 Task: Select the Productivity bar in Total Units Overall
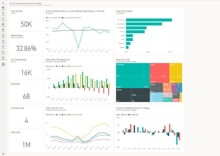(149, 20)
